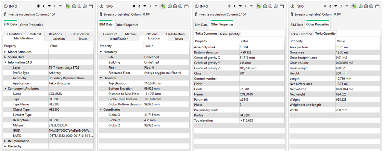Click green add-to-basket icon in Tekla Common panel

click(x=265, y=6)
